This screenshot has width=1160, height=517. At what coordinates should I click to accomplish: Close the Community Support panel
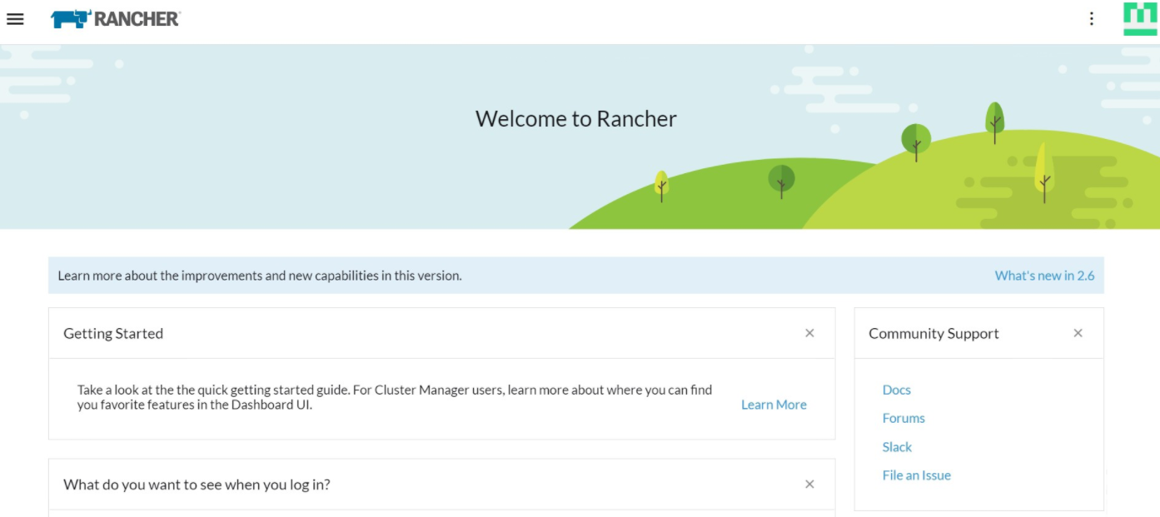point(1078,332)
